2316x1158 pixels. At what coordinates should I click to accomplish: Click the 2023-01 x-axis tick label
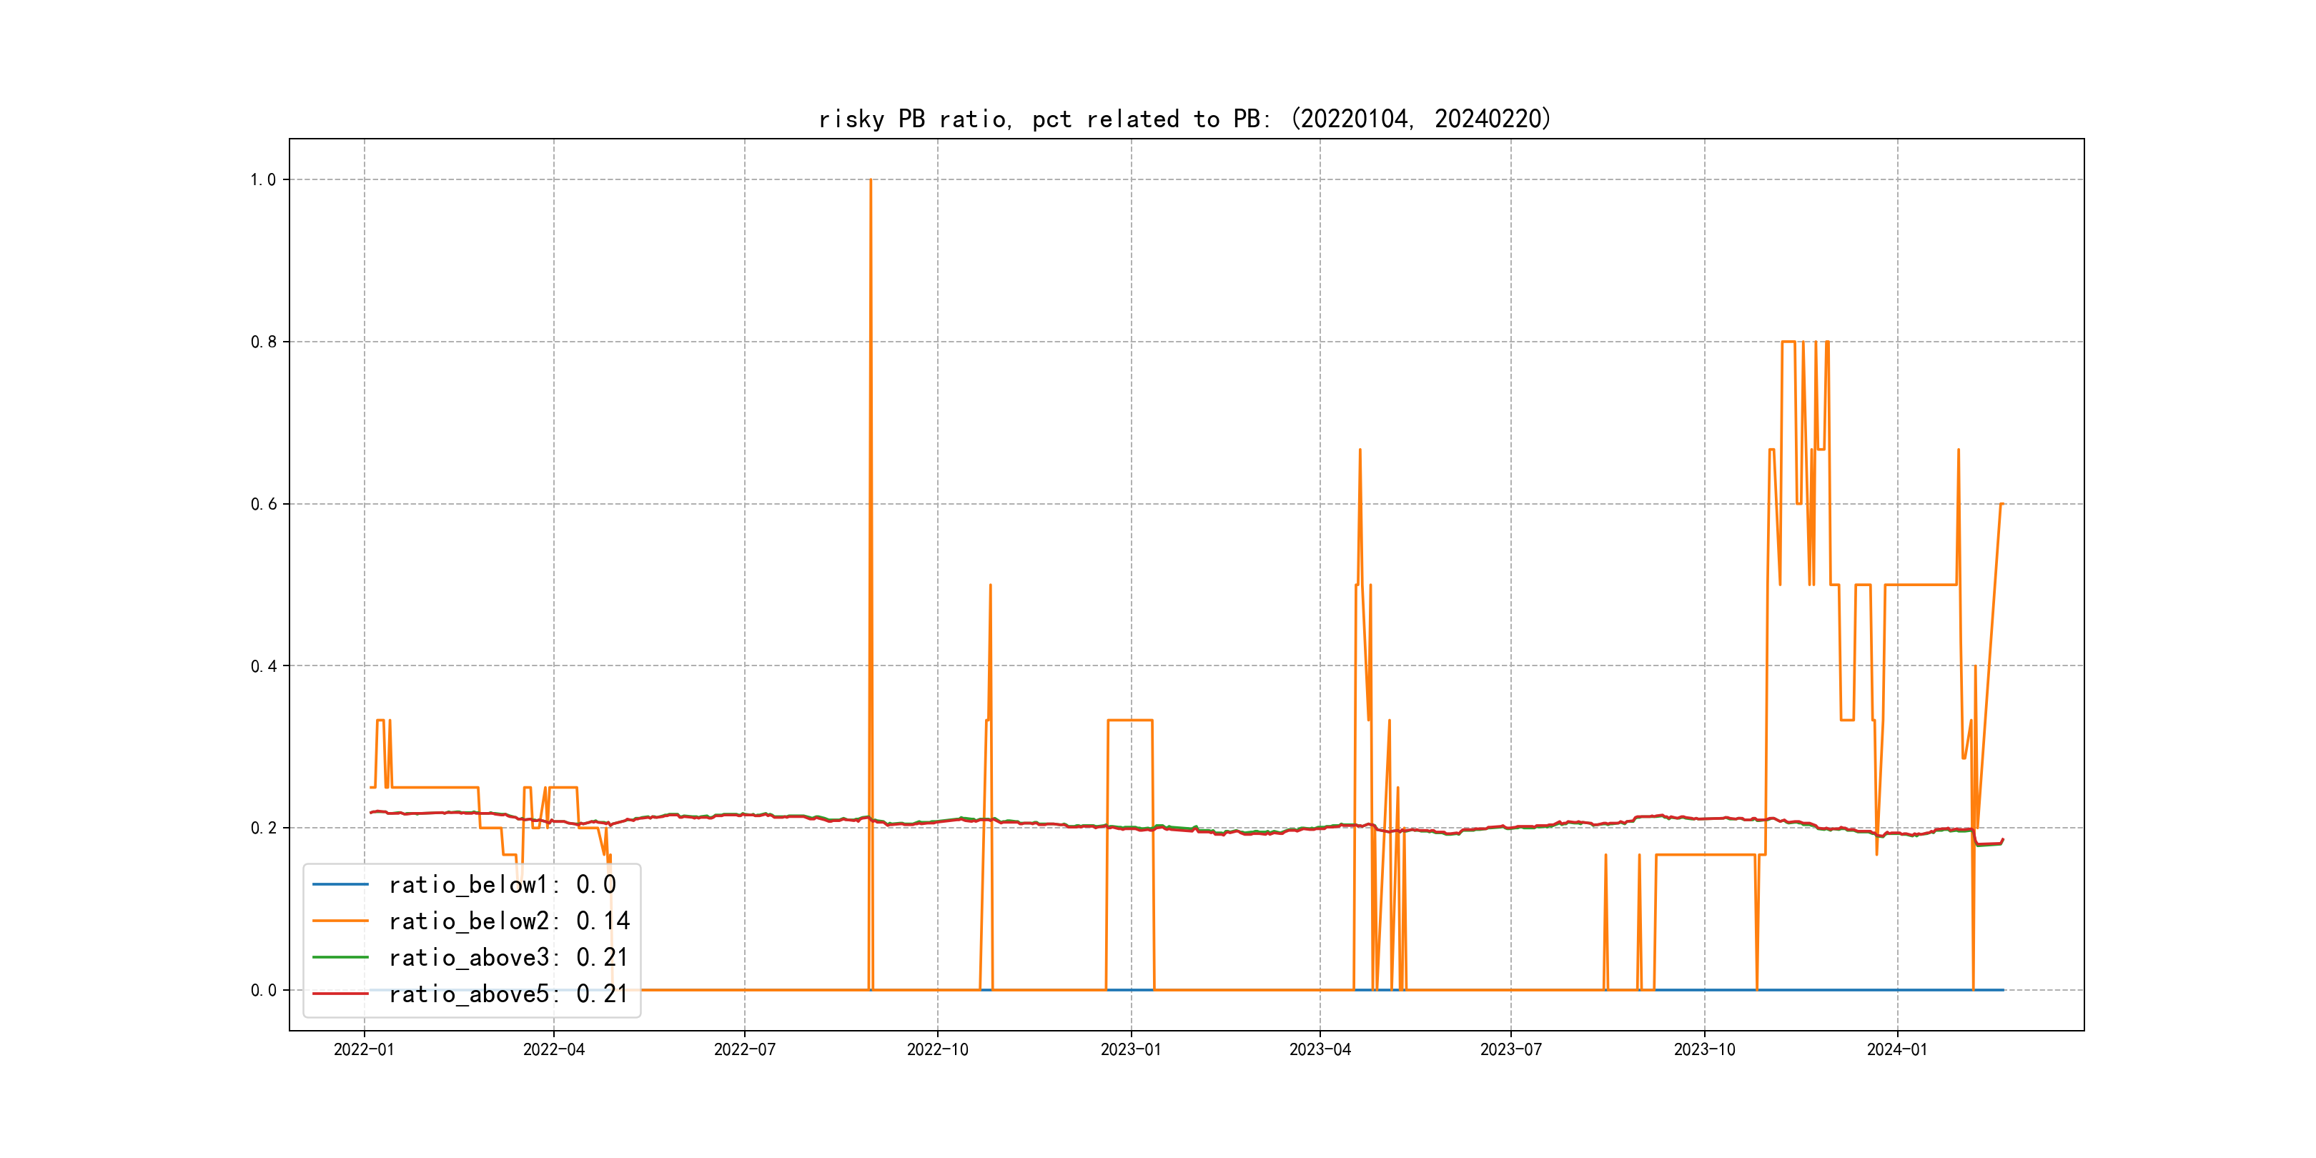[1131, 1049]
